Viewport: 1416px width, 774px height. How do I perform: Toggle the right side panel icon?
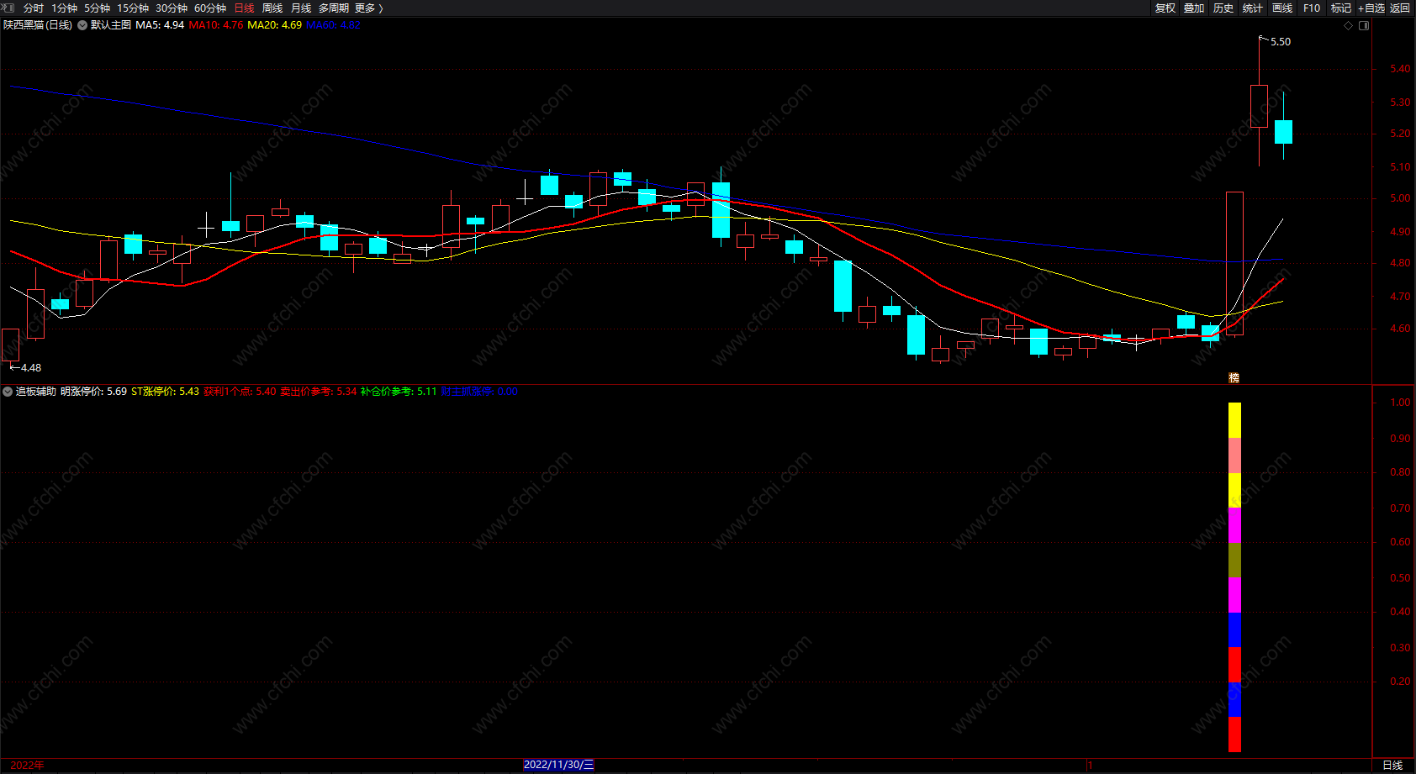1364,25
